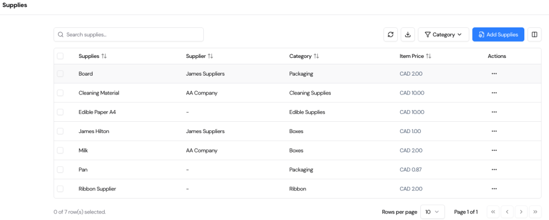Sort table by Supplies column arrows

[104, 56]
